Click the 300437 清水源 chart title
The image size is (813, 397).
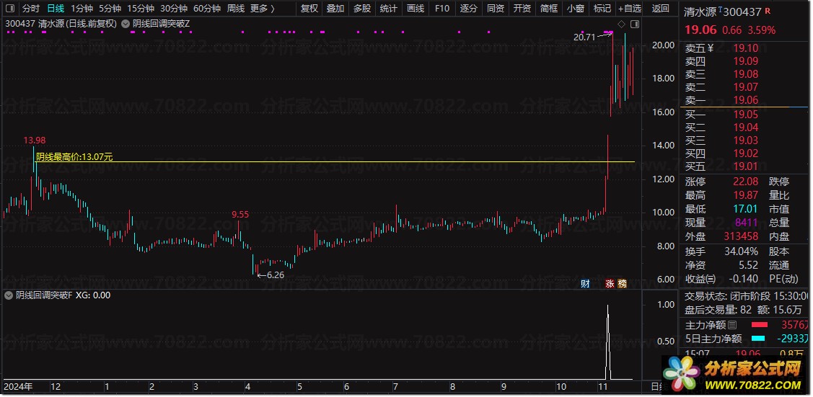click(61, 24)
